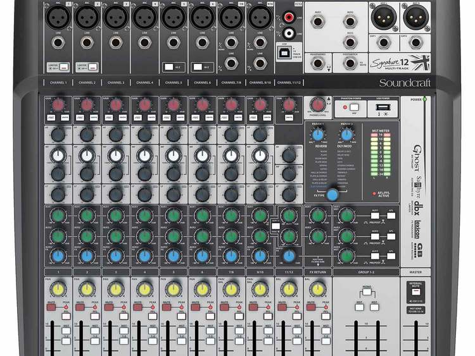The height and width of the screenshot is (356, 475).
Task: Mute Channel 1 with its red MUTE button
Action: tap(51, 307)
